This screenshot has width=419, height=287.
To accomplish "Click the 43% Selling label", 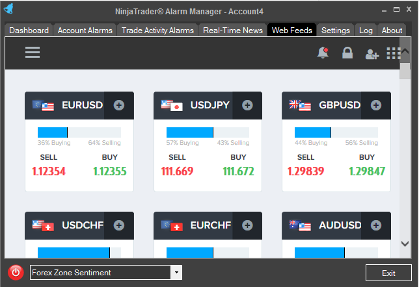I will point(233,143).
